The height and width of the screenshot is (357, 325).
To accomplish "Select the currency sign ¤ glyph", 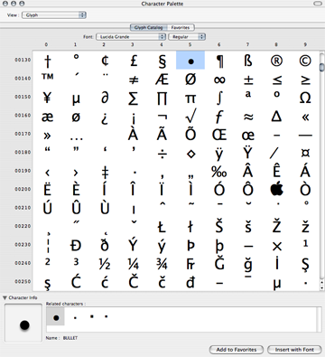I will pyautogui.click(x=305, y=153).
